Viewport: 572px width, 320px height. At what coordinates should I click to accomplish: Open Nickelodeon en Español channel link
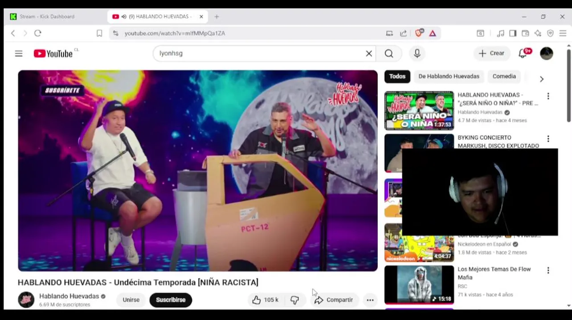tap(485, 244)
